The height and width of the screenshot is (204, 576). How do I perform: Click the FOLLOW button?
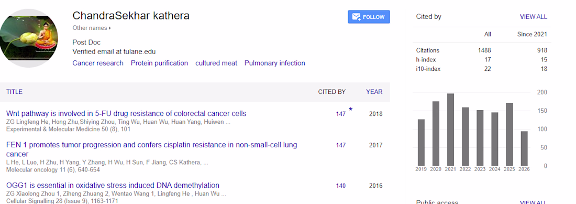pyautogui.click(x=369, y=17)
